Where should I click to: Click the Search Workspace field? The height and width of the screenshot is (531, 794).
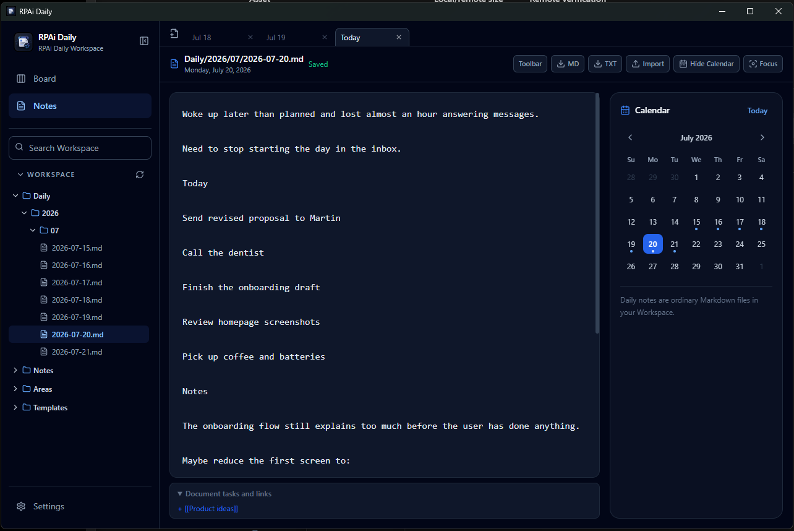coord(80,148)
